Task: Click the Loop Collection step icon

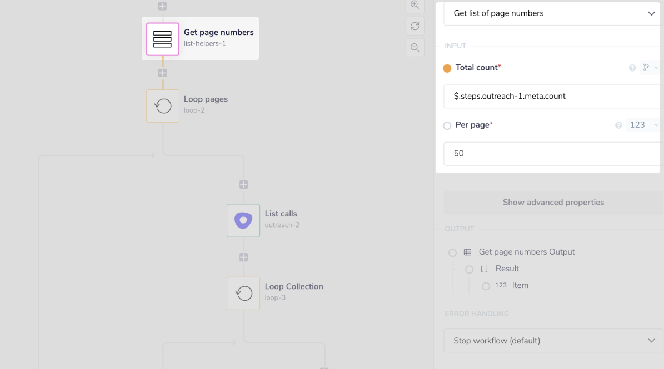Action: pyautogui.click(x=243, y=293)
